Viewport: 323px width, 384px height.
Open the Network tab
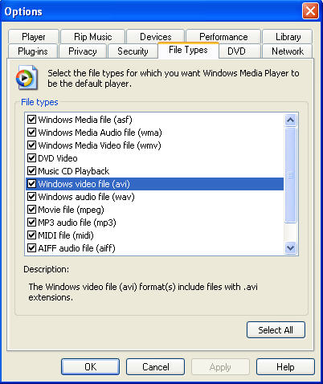(288, 51)
